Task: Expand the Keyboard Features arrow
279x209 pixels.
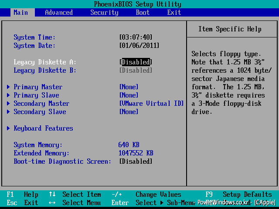Action: click(8, 128)
